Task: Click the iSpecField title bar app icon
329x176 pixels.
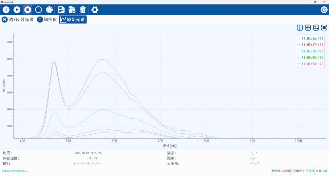Action: pyautogui.click(x=2, y=2)
